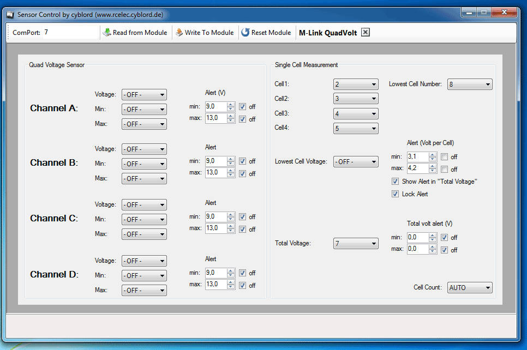Open Channel A Max dropdown
527x350 pixels.
pos(144,124)
